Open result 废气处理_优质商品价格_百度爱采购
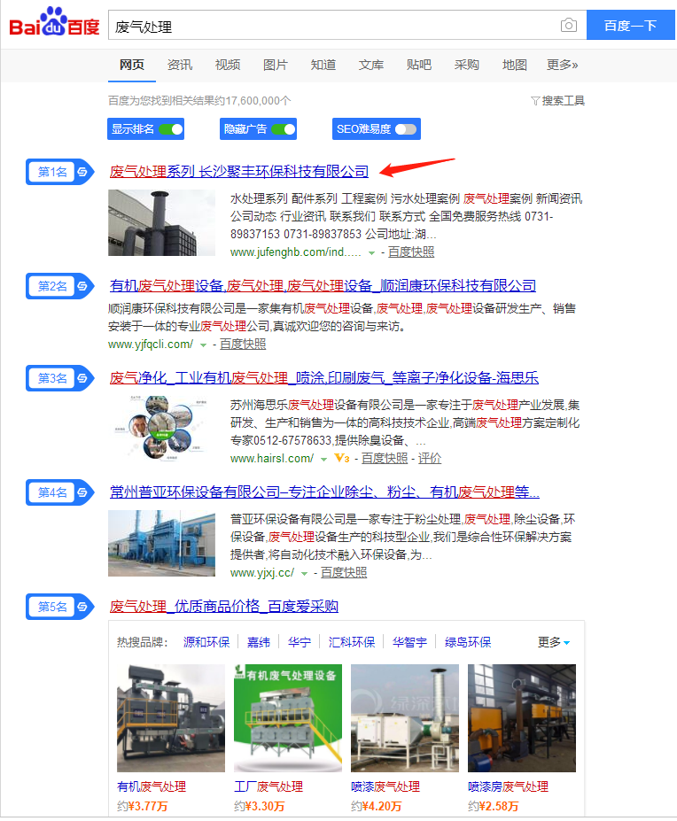This screenshot has height=821, width=677. click(223, 607)
